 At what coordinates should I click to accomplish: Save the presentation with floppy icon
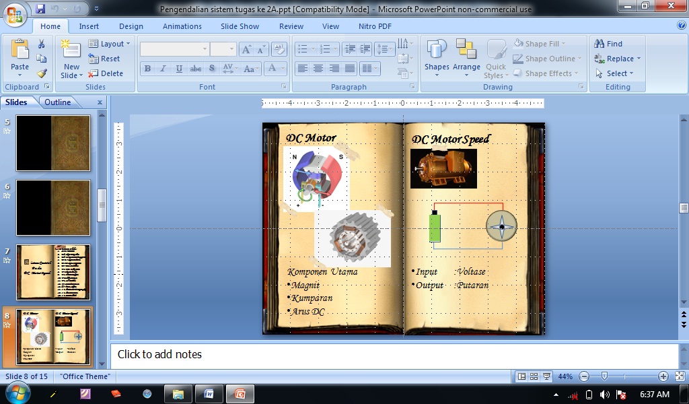point(40,8)
